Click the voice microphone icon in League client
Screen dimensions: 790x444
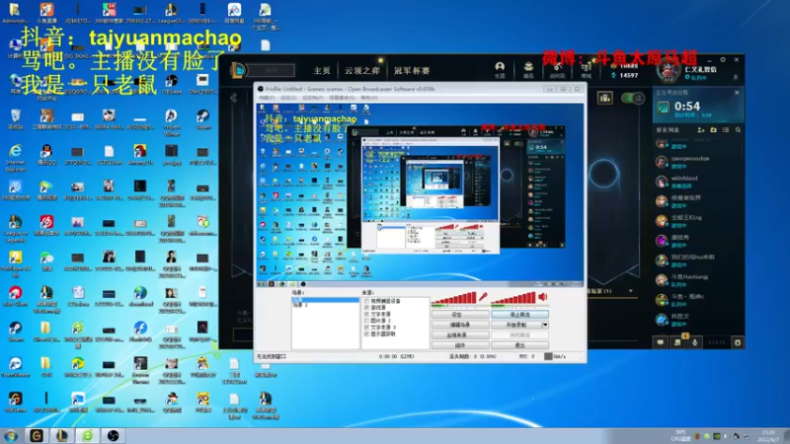coord(695,342)
